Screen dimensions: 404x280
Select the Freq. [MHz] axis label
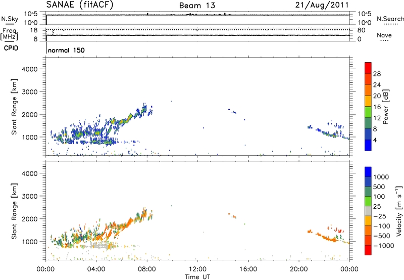click(x=9, y=34)
